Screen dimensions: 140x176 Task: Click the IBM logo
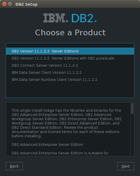coord(54,18)
